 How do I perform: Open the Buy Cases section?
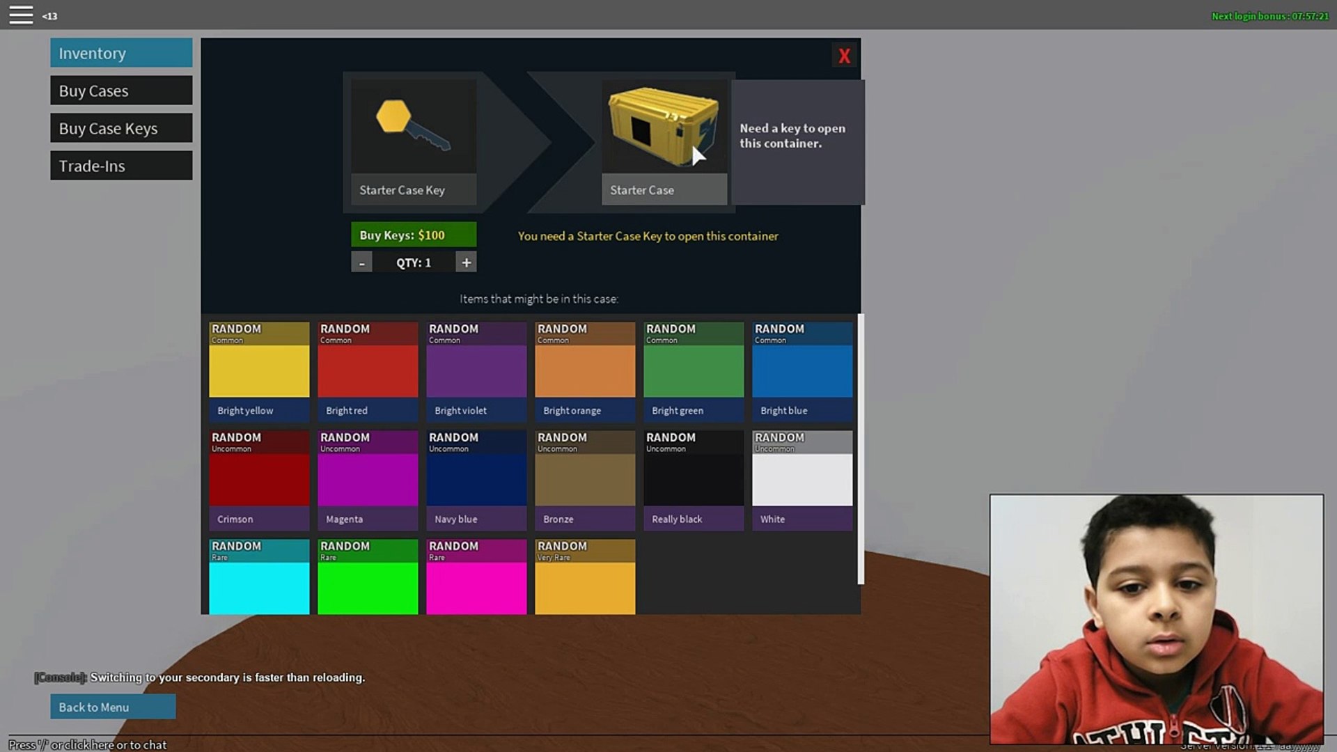[120, 90]
